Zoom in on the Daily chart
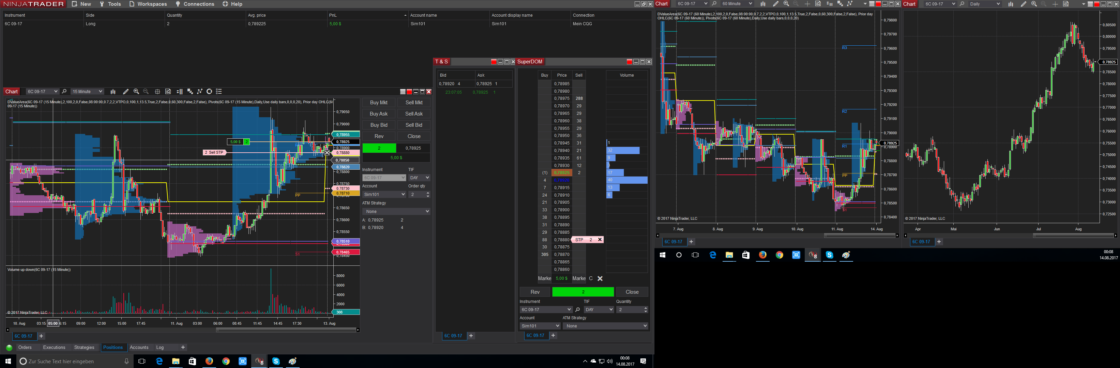1120x368 pixels. [1034, 4]
